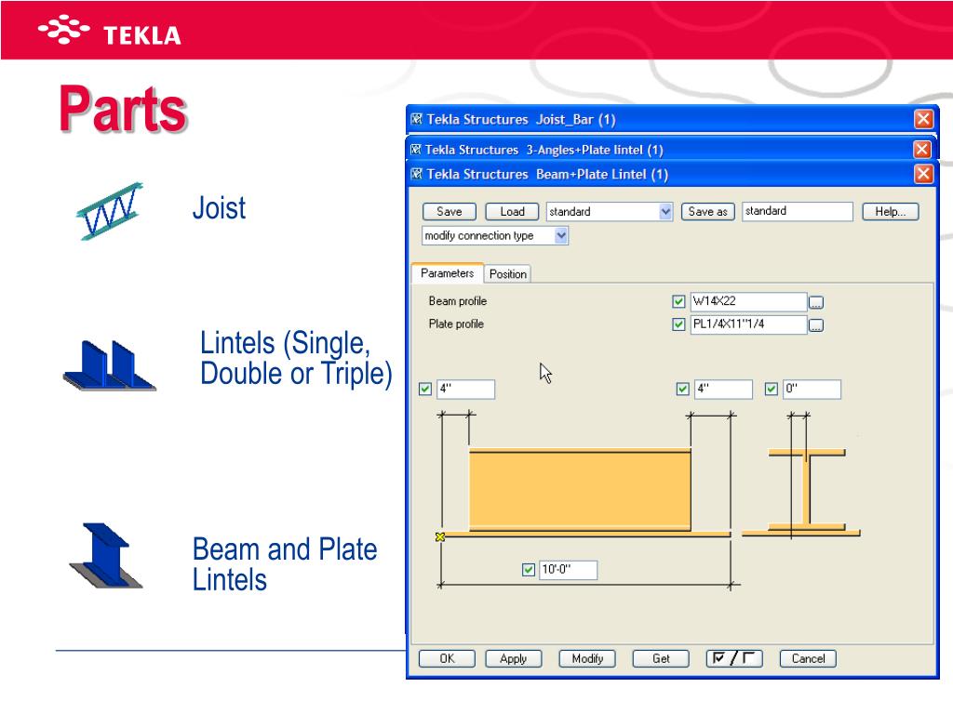Close the Joist_Bar window
This screenshot has height=714, width=953.
pos(924,119)
